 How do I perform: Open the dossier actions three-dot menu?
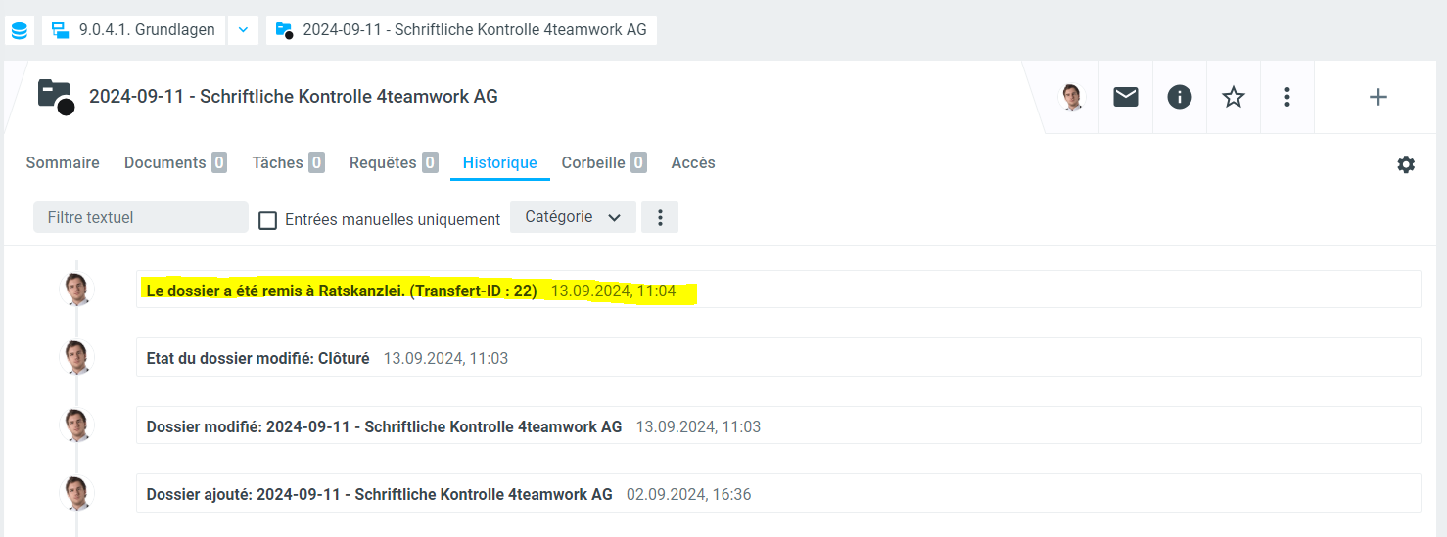click(x=1287, y=97)
